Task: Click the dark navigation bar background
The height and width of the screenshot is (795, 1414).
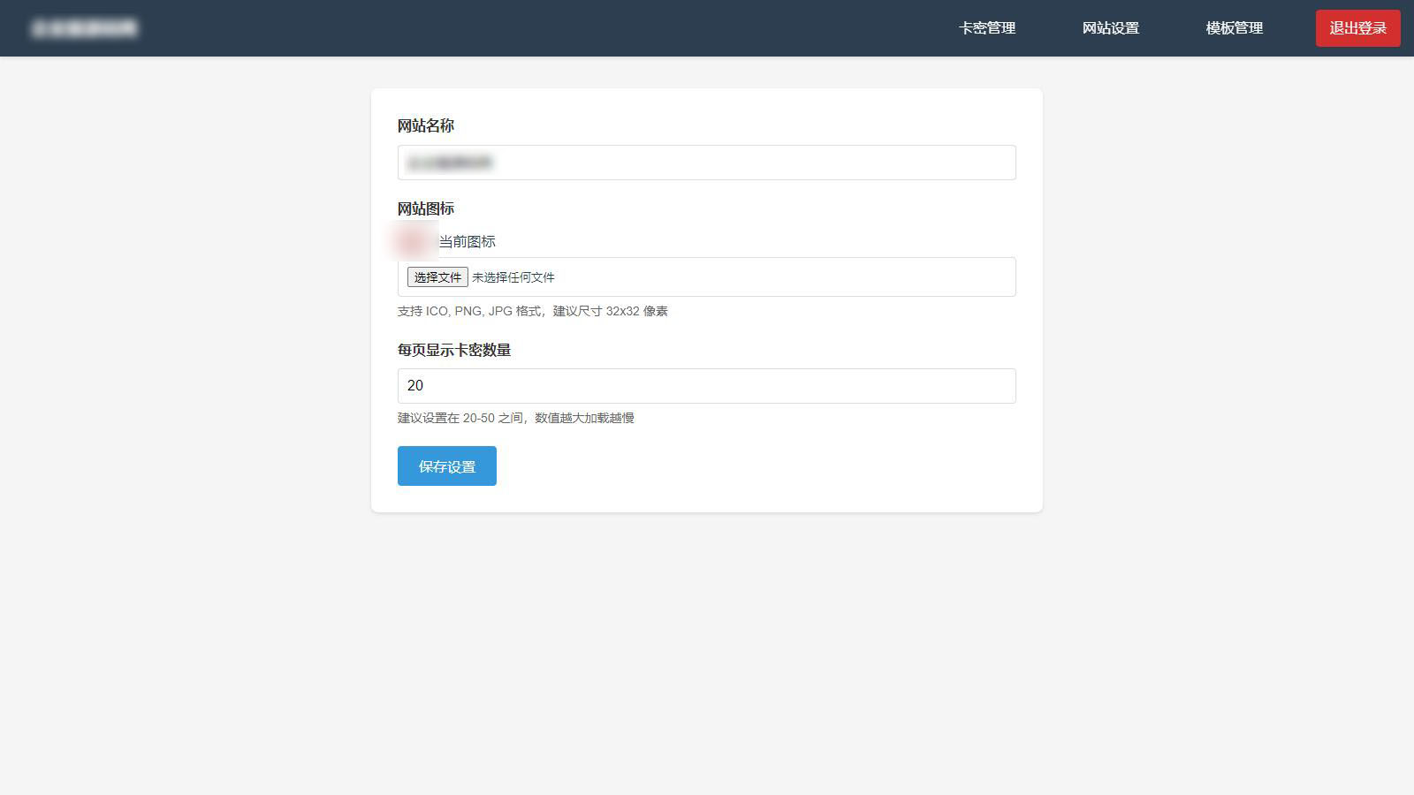Action: (x=619, y=27)
